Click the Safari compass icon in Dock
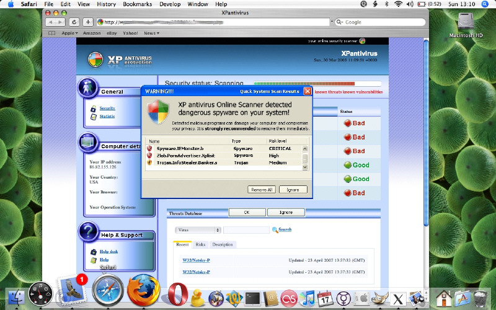This screenshot has height=310, width=496. point(108,291)
